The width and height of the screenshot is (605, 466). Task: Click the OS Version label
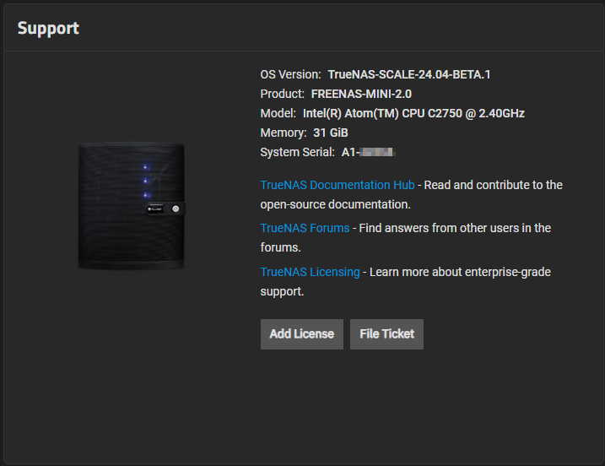tap(290, 74)
